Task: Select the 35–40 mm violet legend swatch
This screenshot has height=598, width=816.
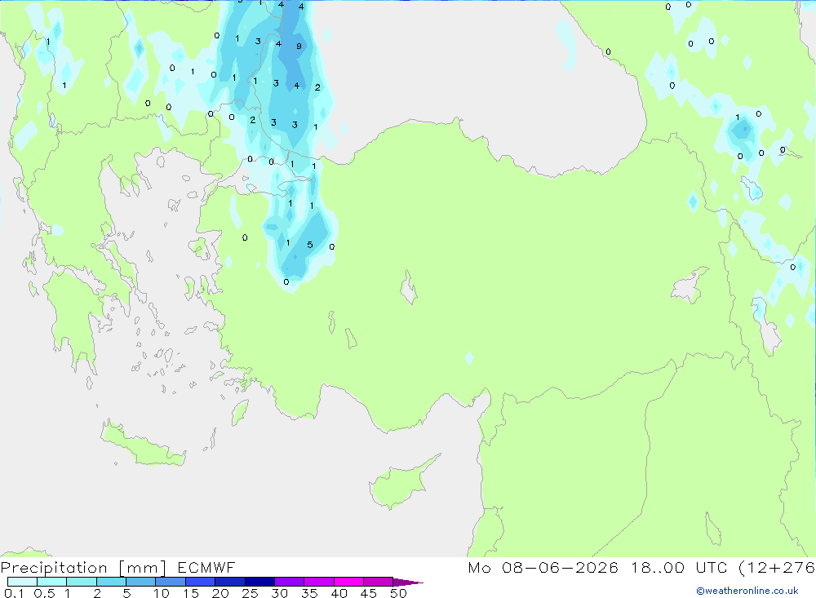Action: pos(319,582)
